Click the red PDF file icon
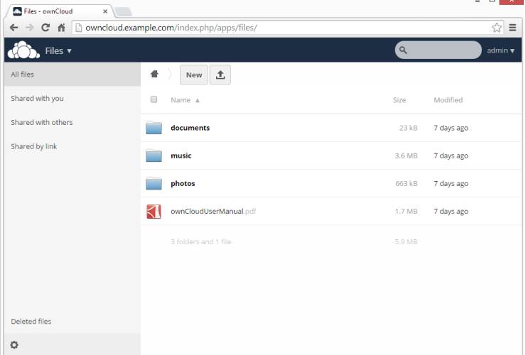The height and width of the screenshot is (355, 526). coord(154,212)
